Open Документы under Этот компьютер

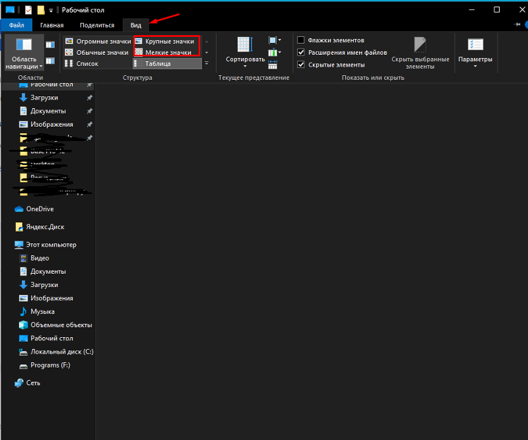pyautogui.click(x=48, y=272)
